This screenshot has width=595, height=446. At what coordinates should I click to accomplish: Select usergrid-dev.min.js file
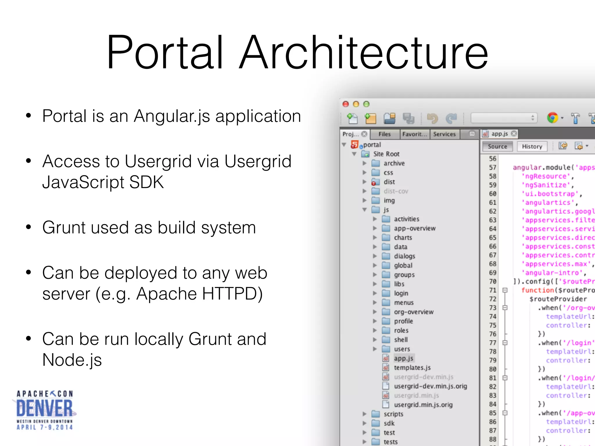(423, 377)
